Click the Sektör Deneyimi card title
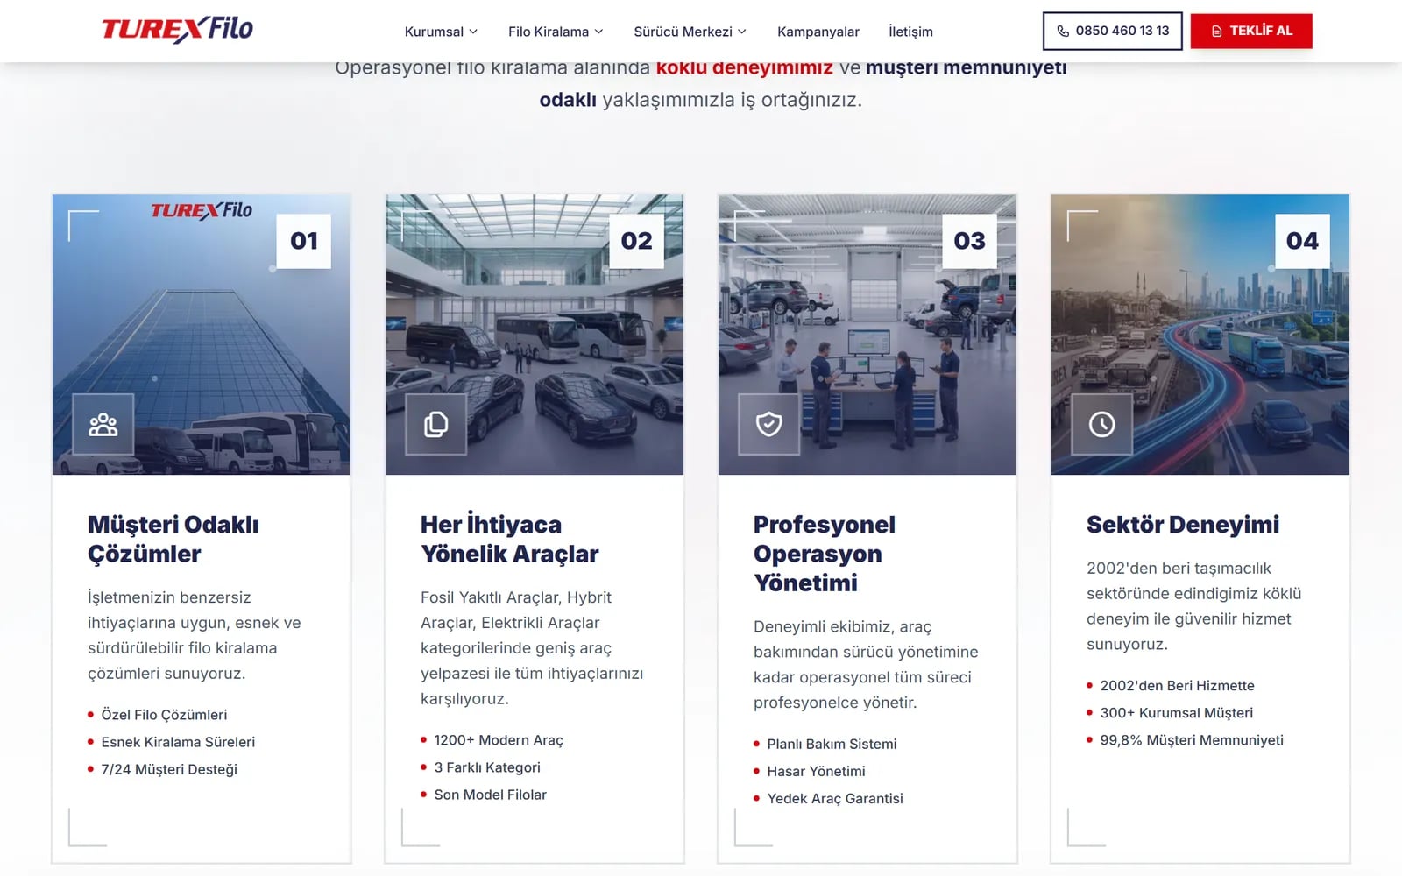Viewport: 1402px width, 876px height. (1183, 525)
